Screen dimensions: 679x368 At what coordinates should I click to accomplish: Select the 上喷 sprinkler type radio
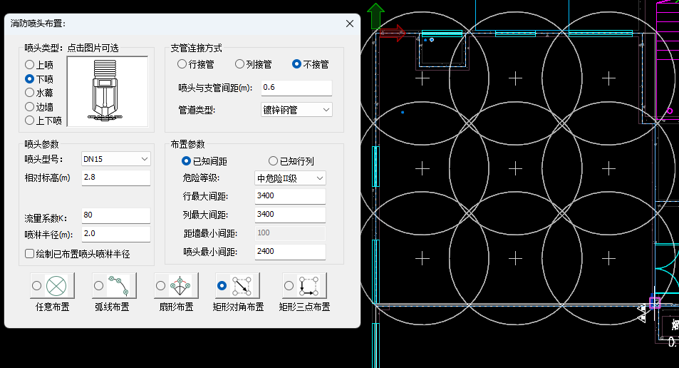30,65
